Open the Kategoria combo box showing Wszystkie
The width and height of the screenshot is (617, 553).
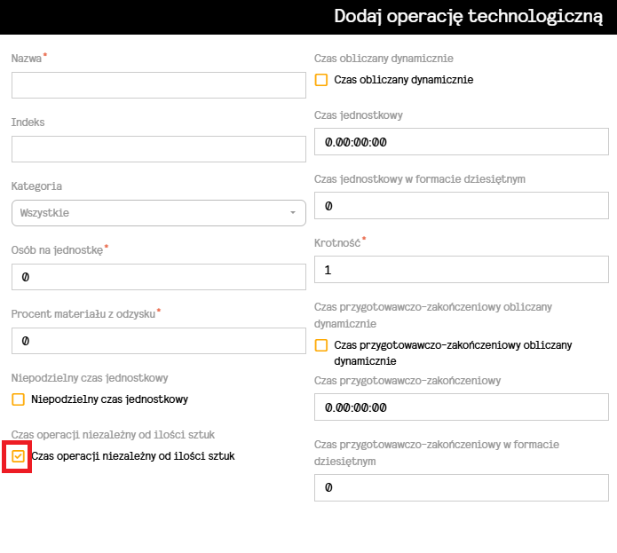151,213
